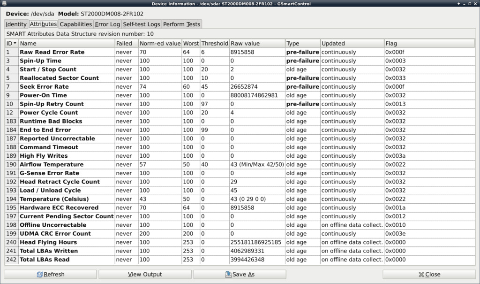Image resolution: width=480 pixels, height=284 pixels.
Task: Click the window menu icon in title bar
Action: tap(4, 4)
